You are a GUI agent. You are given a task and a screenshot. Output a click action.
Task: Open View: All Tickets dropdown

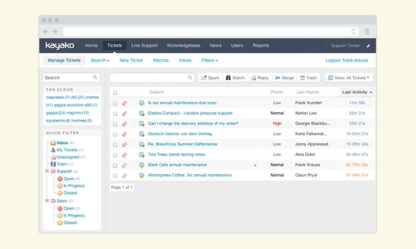pyautogui.click(x=349, y=78)
